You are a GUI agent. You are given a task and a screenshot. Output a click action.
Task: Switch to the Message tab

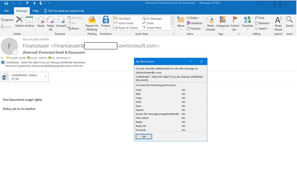click(x=22, y=11)
